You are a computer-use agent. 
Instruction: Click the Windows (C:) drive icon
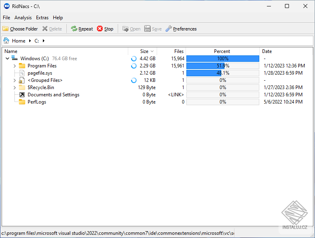14,58
